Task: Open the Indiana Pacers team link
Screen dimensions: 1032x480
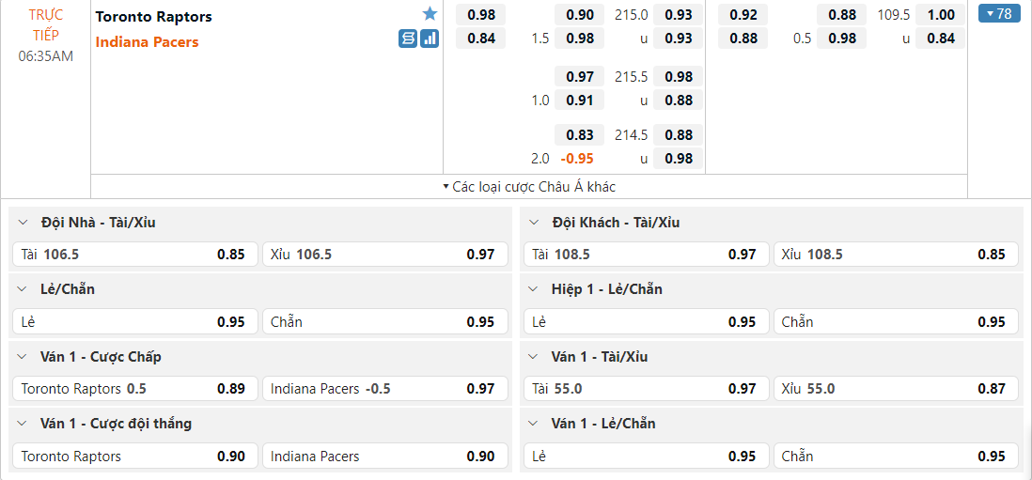Action: 148,42
